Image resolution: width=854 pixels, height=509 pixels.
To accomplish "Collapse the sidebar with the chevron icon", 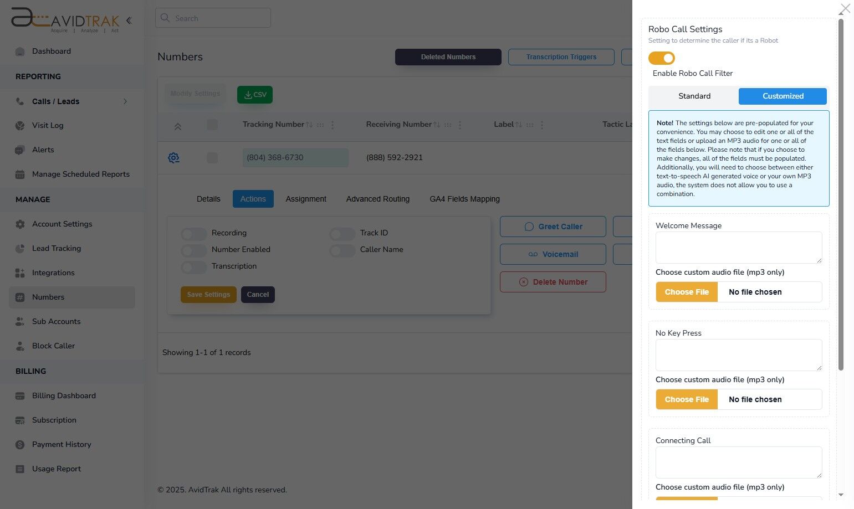I will click(129, 20).
